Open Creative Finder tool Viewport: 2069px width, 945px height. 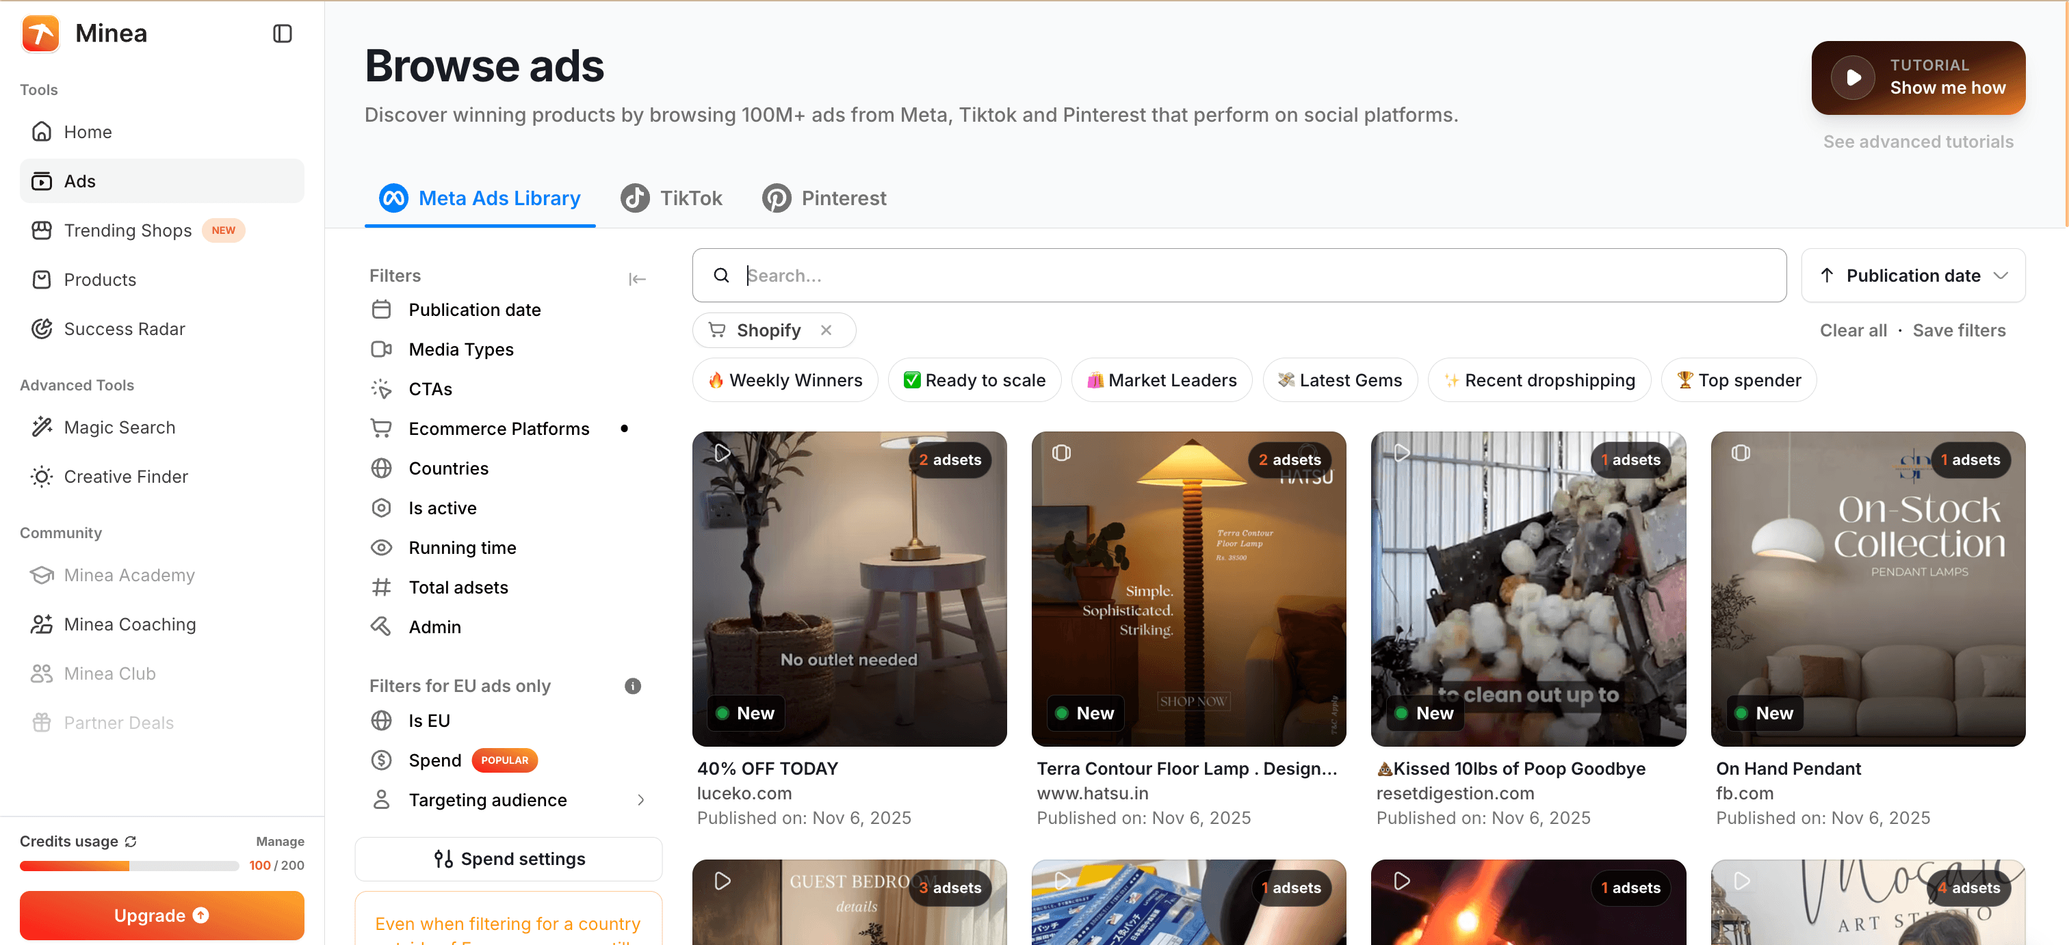click(x=125, y=476)
